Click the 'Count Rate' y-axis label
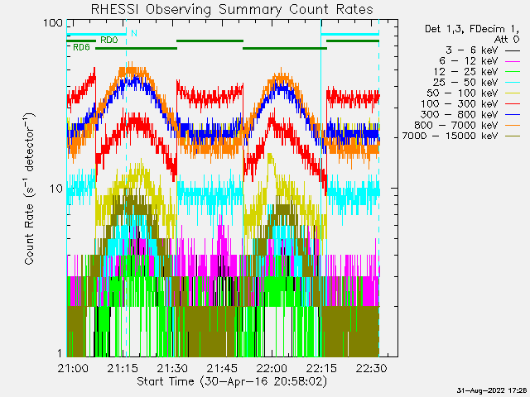Screen dimensions: 530x397 click(30, 189)
